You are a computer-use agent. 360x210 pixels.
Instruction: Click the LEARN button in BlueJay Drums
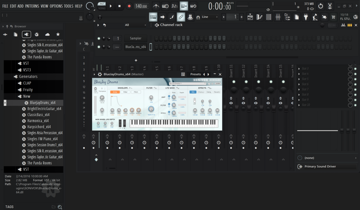click(x=218, y=84)
